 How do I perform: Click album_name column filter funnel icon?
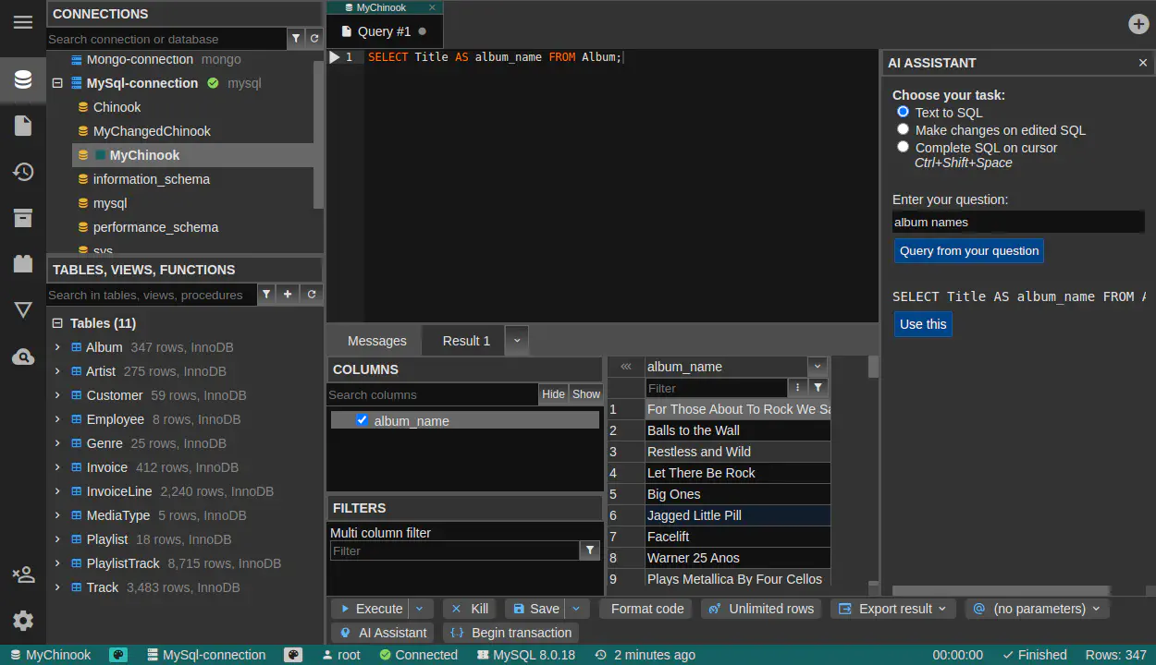(818, 388)
